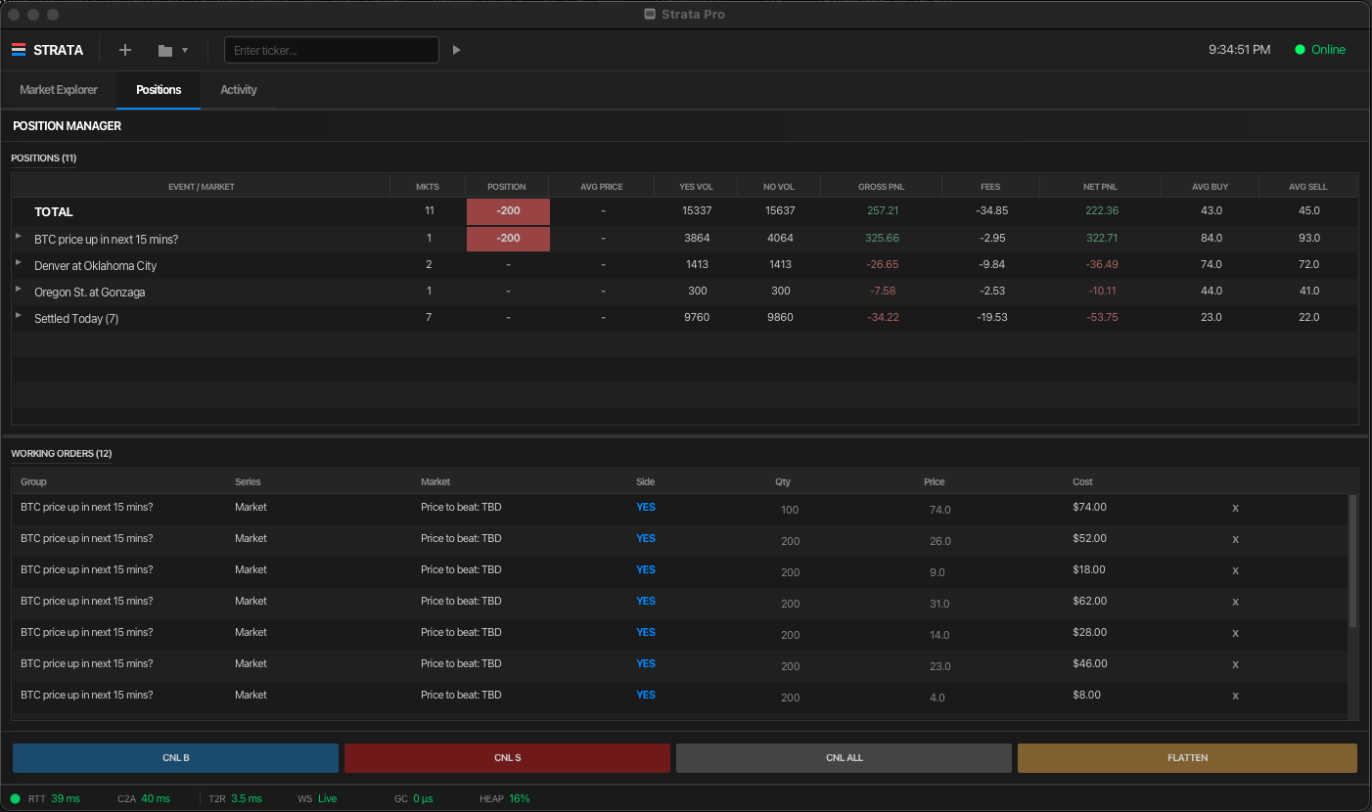The width and height of the screenshot is (1372, 812).
Task: Submit the ticker using the arrow icon
Action: (x=457, y=49)
